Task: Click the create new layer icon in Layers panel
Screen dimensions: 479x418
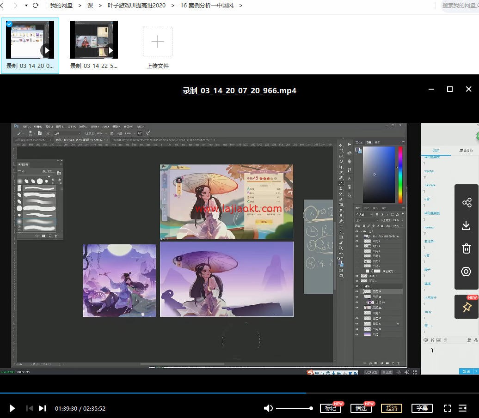Action: [x=393, y=363]
